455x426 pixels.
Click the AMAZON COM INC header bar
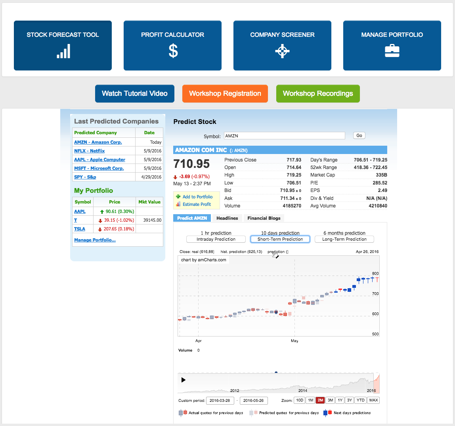[280, 150]
